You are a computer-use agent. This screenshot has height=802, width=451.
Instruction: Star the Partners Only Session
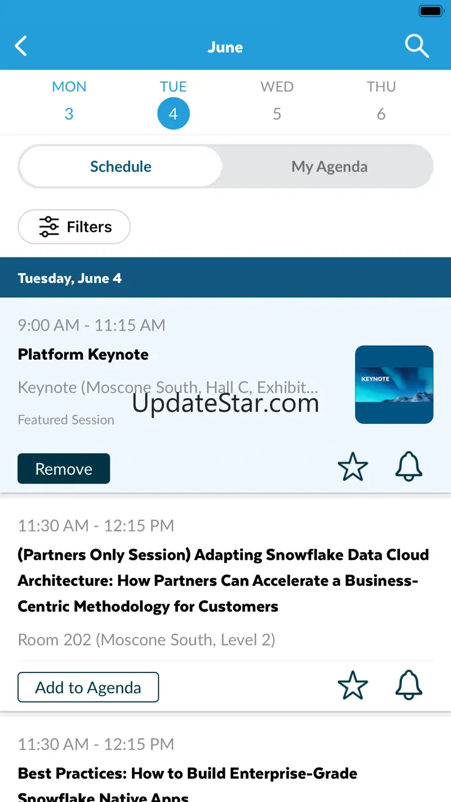[x=353, y=686]
